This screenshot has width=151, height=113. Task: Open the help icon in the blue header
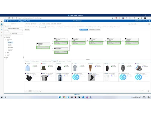click(x=149, y=21)
